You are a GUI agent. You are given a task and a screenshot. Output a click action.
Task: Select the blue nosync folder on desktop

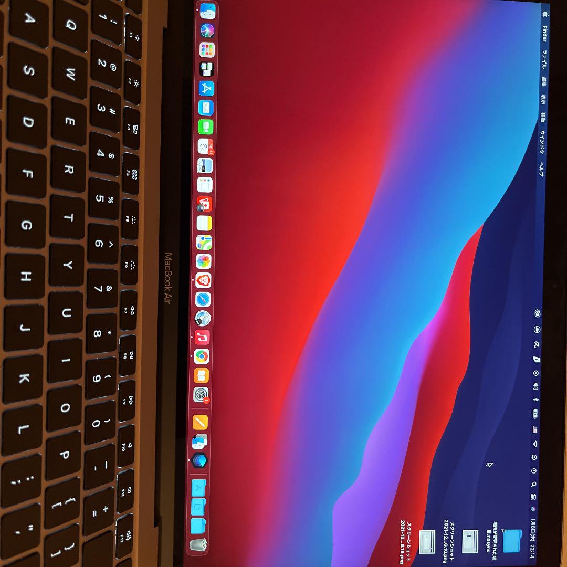512,541
